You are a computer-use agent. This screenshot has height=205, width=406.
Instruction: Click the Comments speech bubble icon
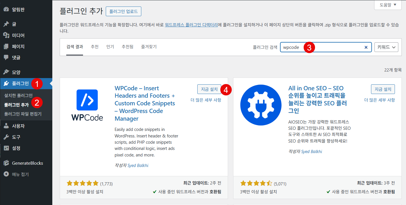(x=6, y=57)
